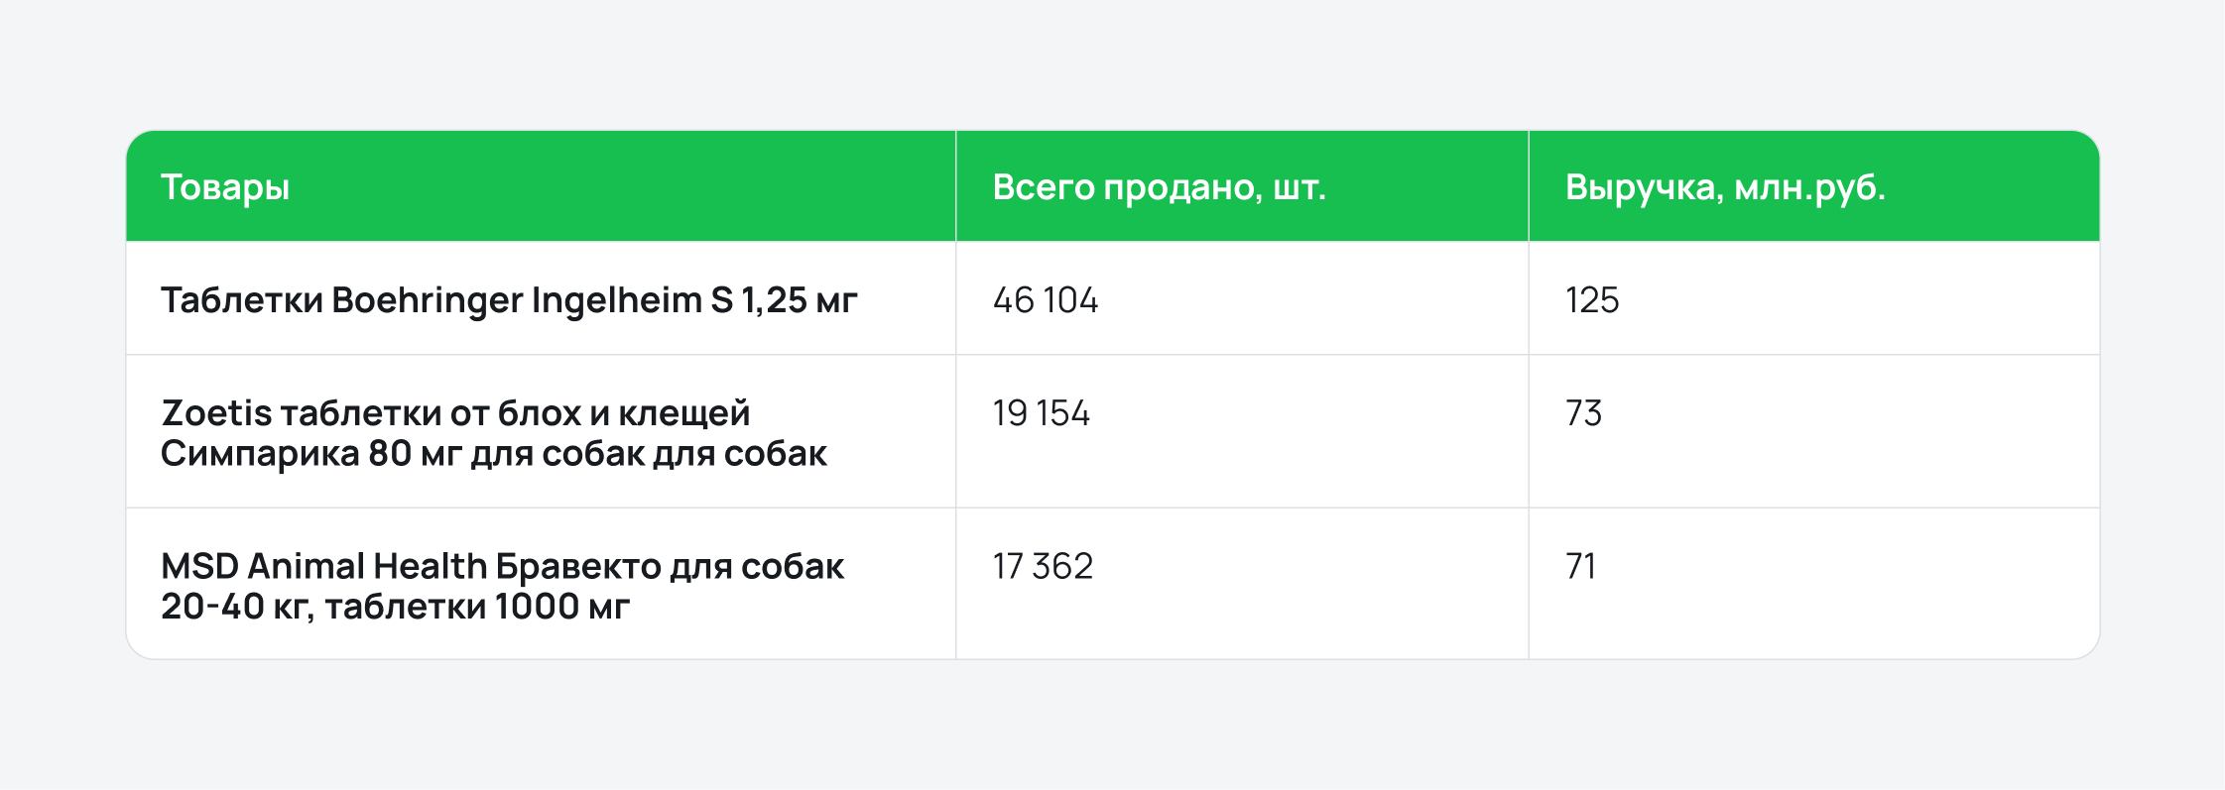Click the word Симпарика in second row
Viewport: 2225px width, 790px height.
click(x=260, y=454)
